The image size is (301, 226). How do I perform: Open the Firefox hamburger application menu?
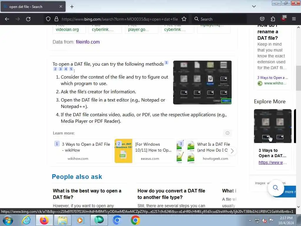tap(294, 19)
